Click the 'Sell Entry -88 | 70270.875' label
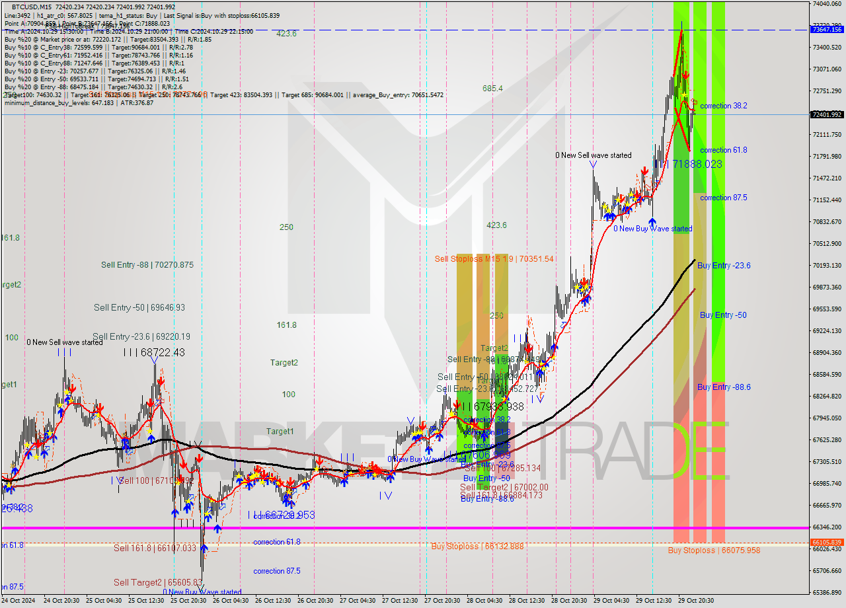The height and width of the screenshot is (608, 846). [147, 264]
